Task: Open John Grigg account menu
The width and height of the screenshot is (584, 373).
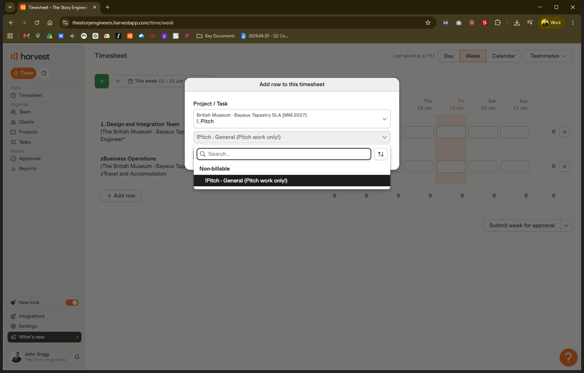Action: pos(38,357)
